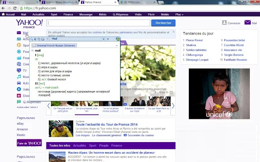Screen dimensions: 260x162
Task: Click the Finance chart icon in left sidebar
Action: [19, 58]
